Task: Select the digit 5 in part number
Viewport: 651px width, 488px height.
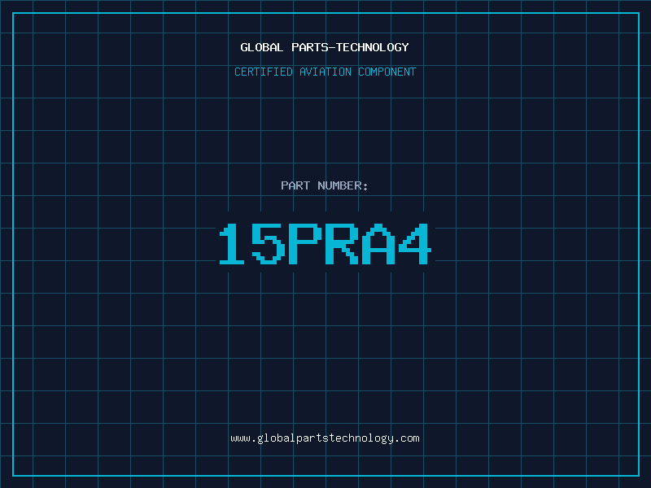Action: [x=269, y=244]
